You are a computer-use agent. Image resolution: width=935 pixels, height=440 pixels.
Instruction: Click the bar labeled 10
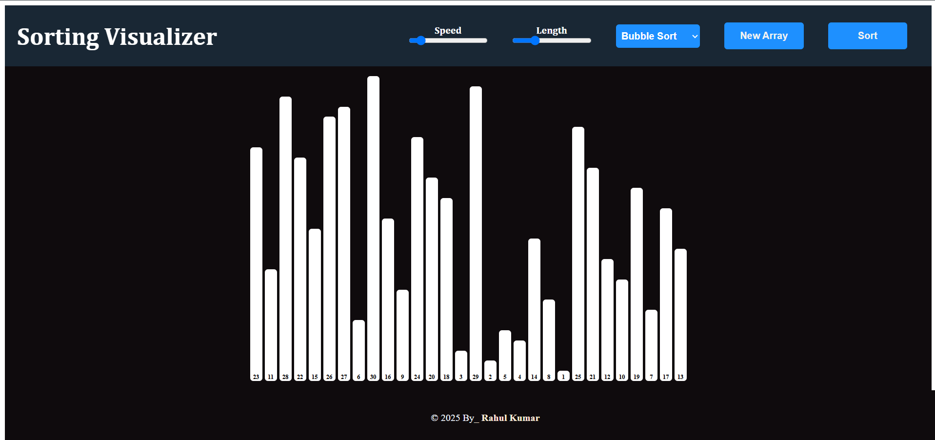(622, 330)
